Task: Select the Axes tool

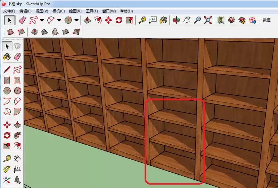Action: click(x=7, y=180)
